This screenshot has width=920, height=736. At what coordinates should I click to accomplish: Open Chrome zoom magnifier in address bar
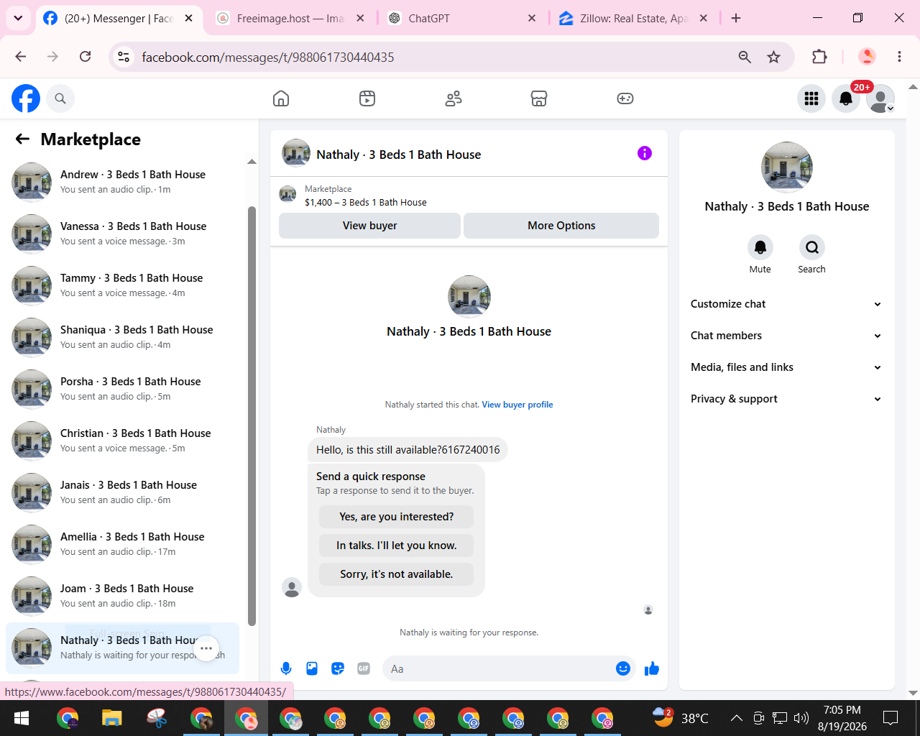745,57
